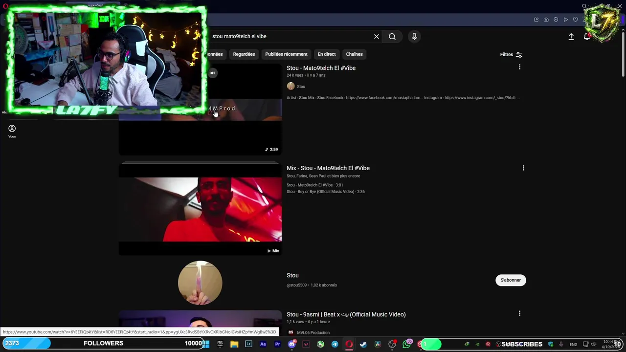Open the YouTube notifications bell
The width and height of the screenshot is (626, 352).
[x=587, y=37]
